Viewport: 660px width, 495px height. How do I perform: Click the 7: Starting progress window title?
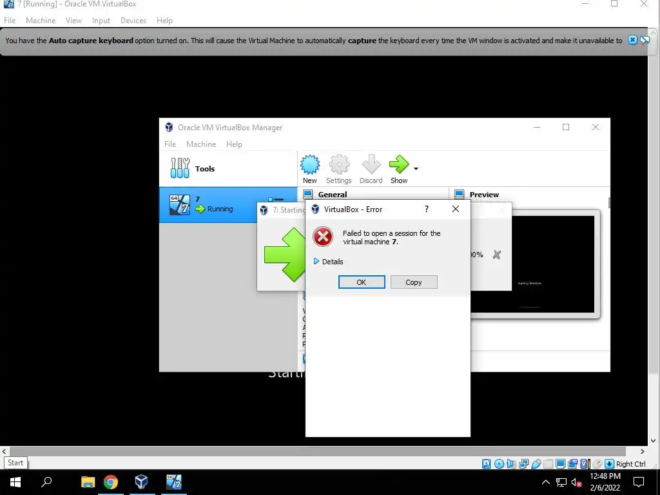(x=289, y=209)
